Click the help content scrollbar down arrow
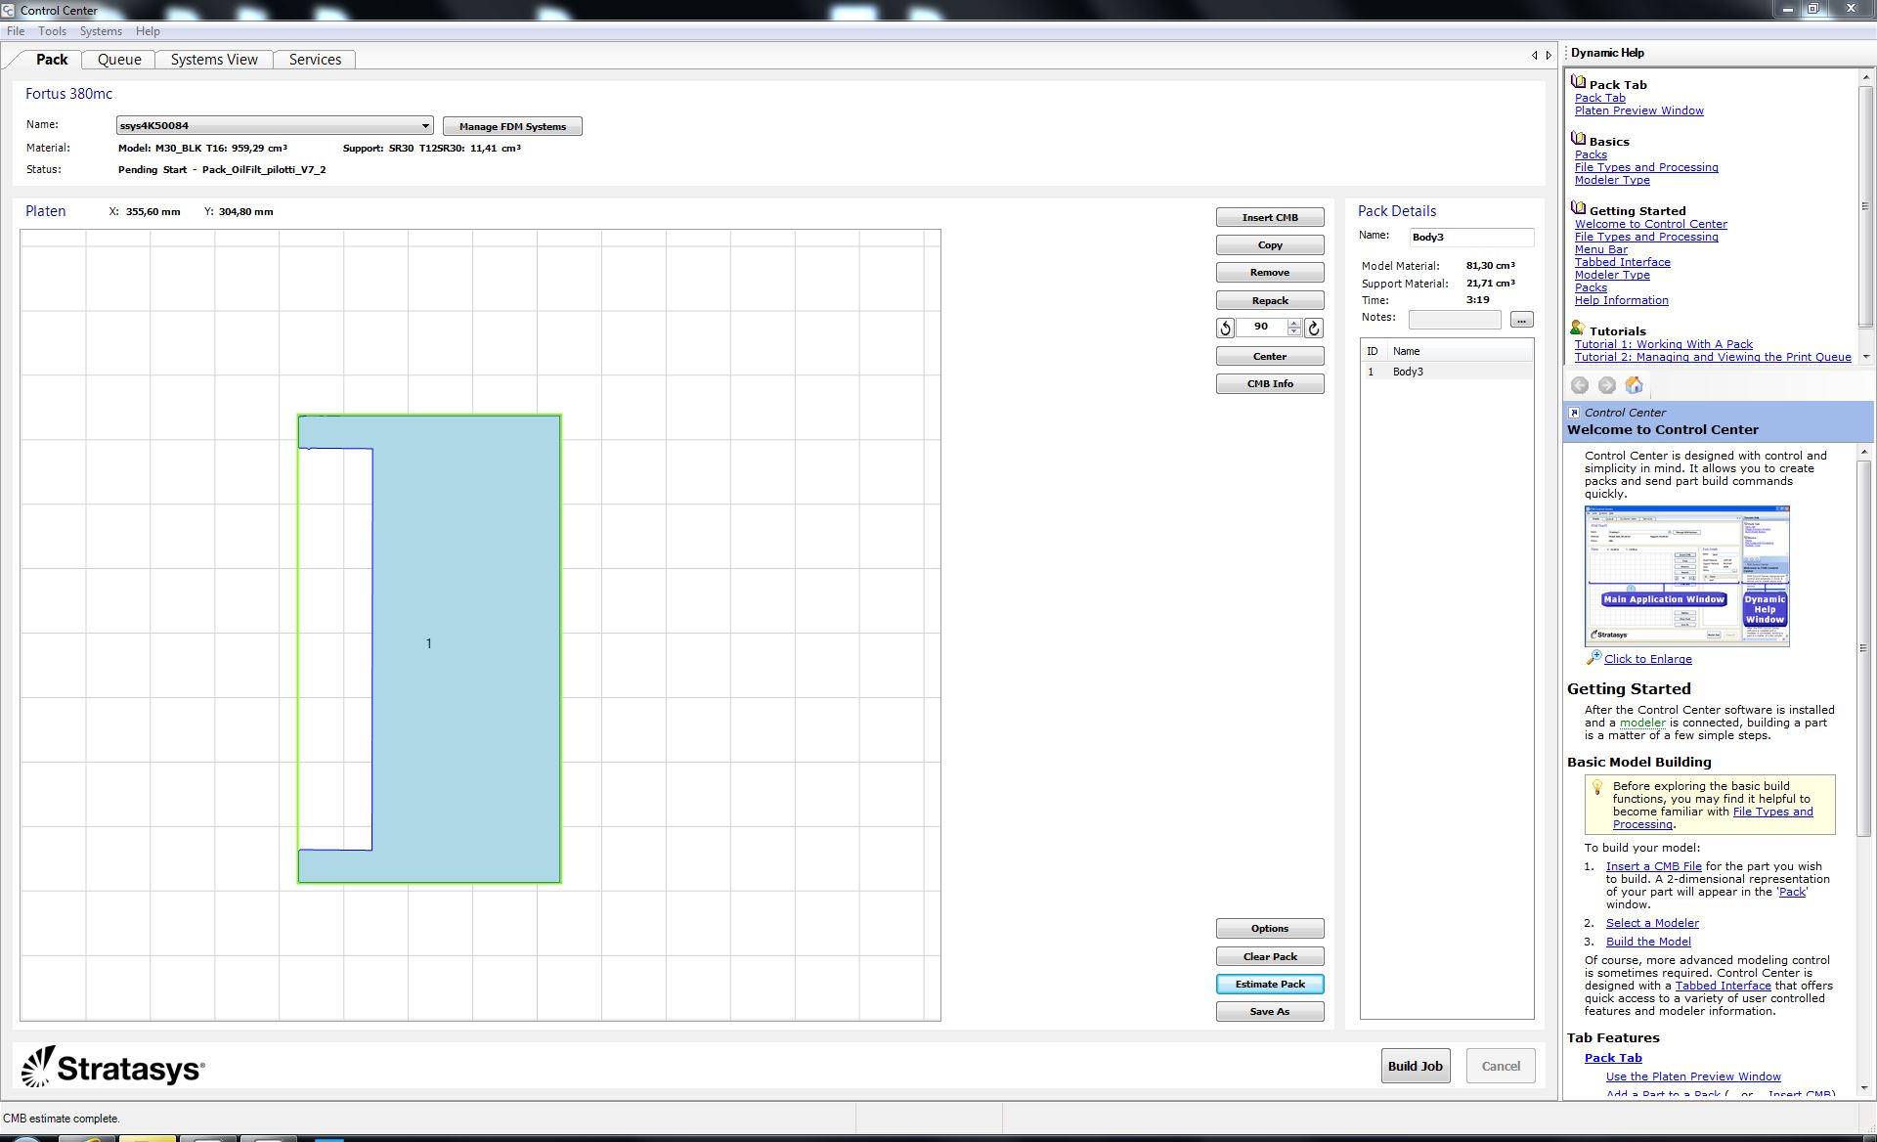The height and width of the screenshot is (1142, 1877). 1865,1087
